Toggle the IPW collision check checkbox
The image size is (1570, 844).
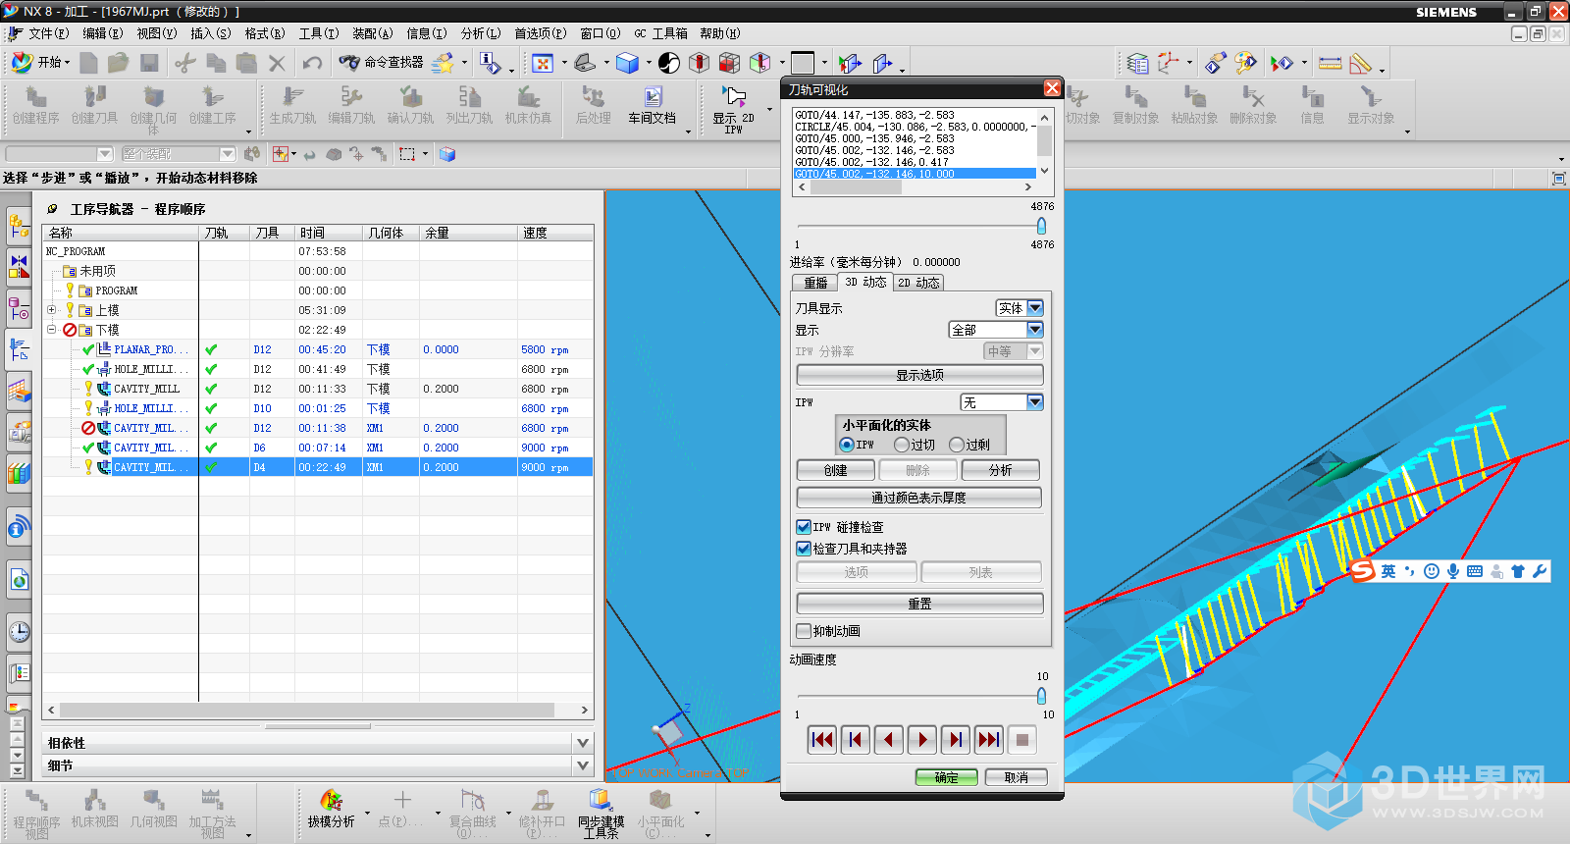(x=804, y=527)
